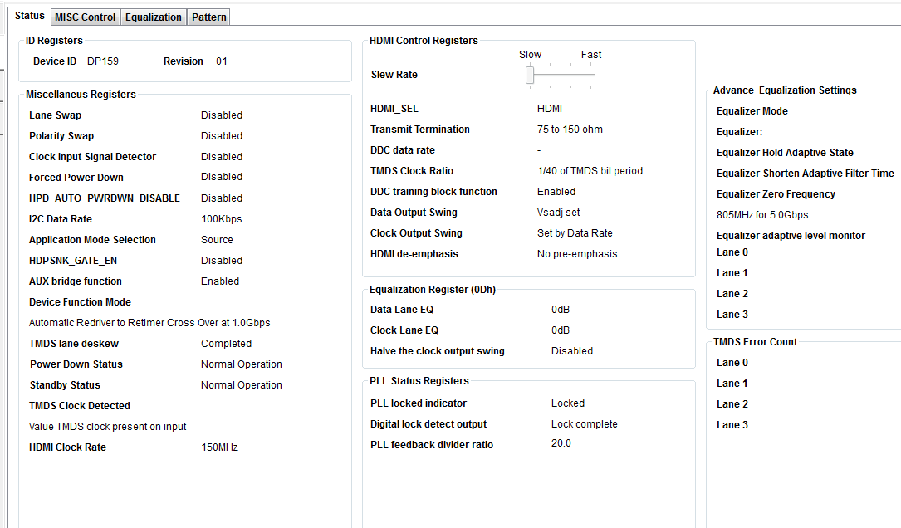The height and width of the screenshot is (528, 901).
Task: Click the Revision value 01
Action: tap(222, 61)
